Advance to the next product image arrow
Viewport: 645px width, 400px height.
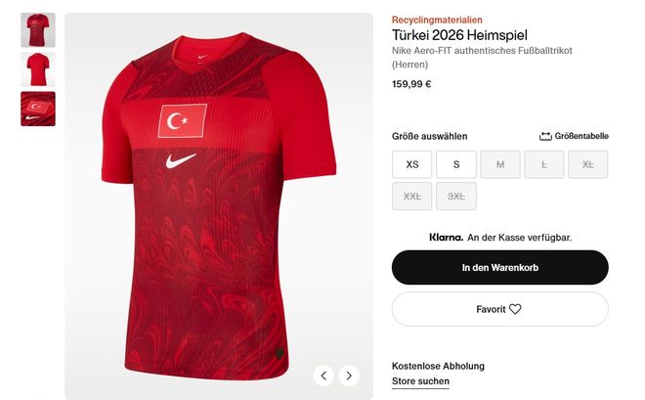[x=349, y=376]
